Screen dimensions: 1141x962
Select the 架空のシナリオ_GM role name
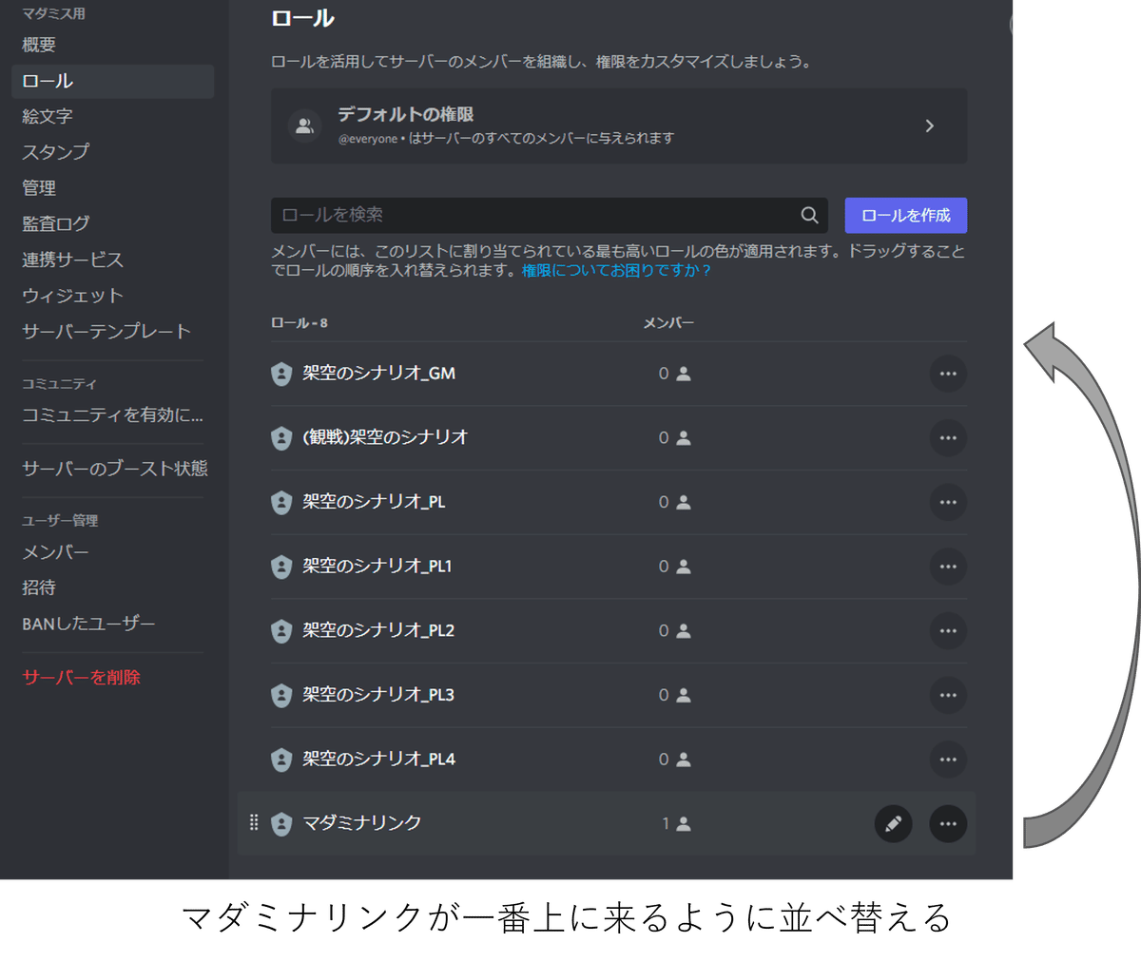tap(378, 374)
